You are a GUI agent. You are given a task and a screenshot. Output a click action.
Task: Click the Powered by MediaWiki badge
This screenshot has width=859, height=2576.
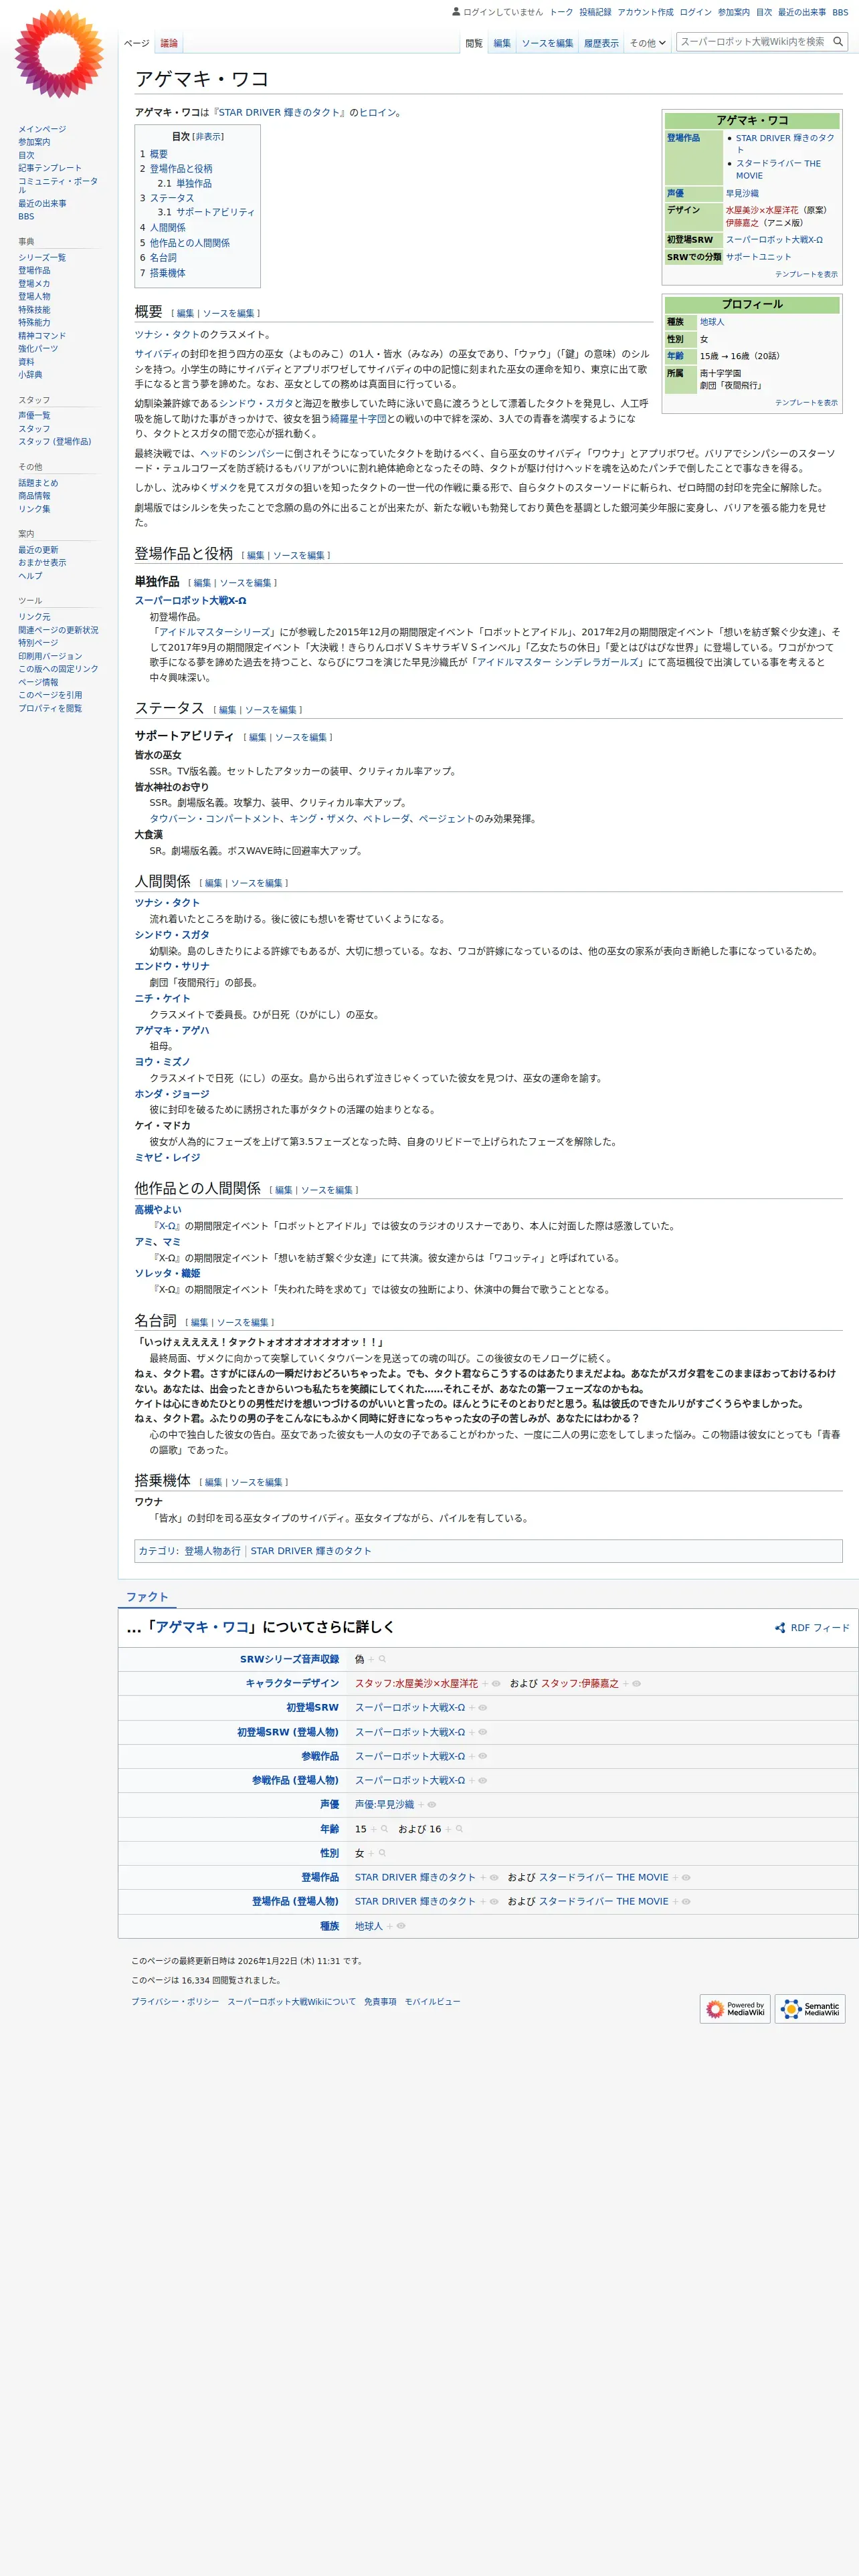click(735, 2008)
